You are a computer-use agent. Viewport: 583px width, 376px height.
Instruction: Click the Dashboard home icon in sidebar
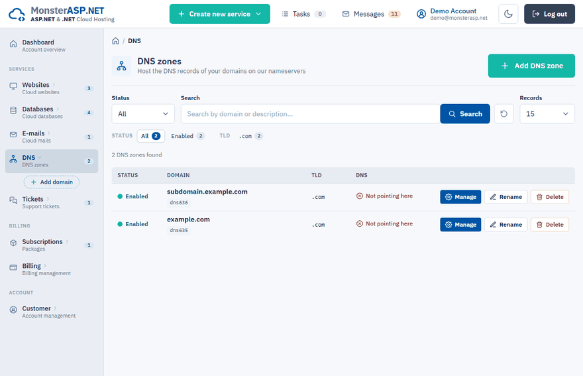(x=13, y=44)
